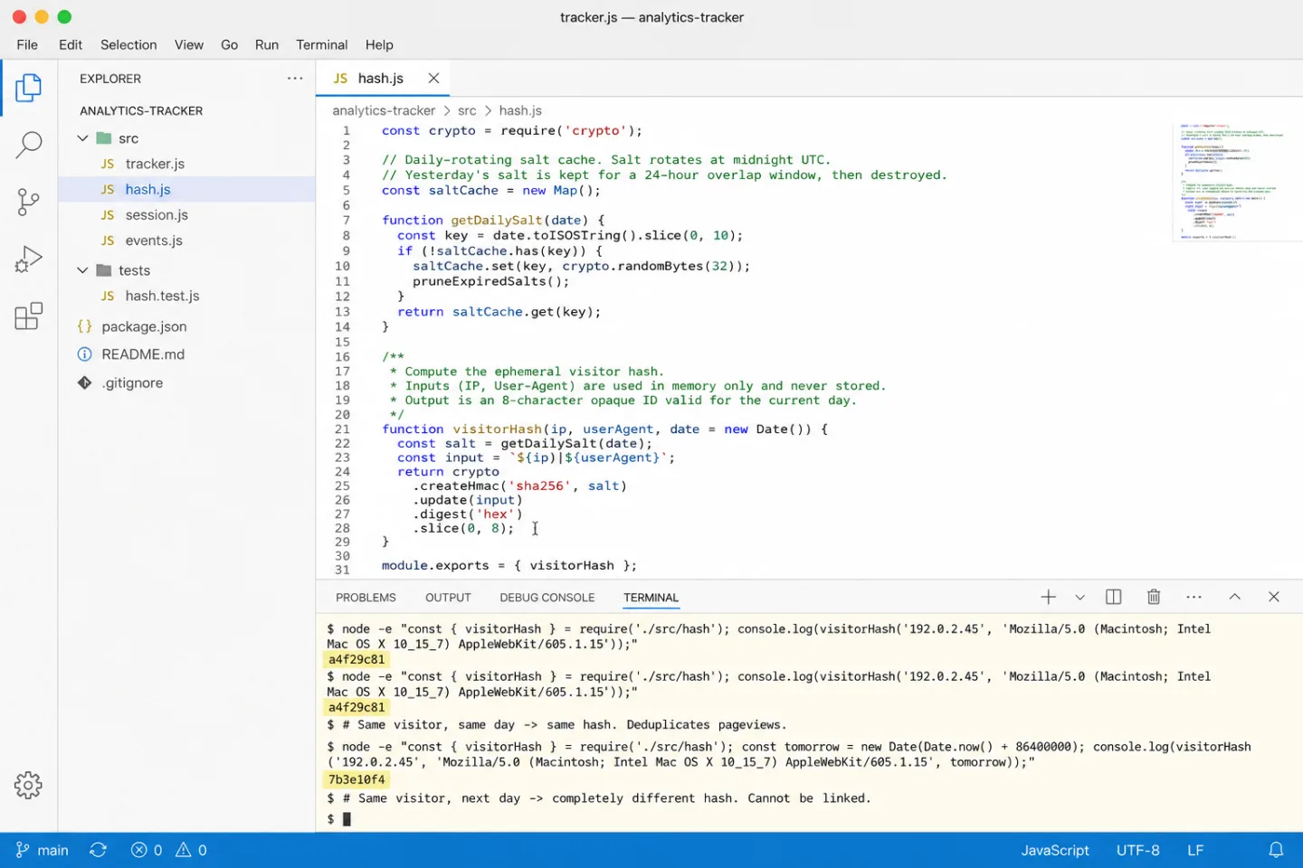Open terminal panel more actions ellipsis
This screenshot has width=1303, height=868.
click(1194, 597)
